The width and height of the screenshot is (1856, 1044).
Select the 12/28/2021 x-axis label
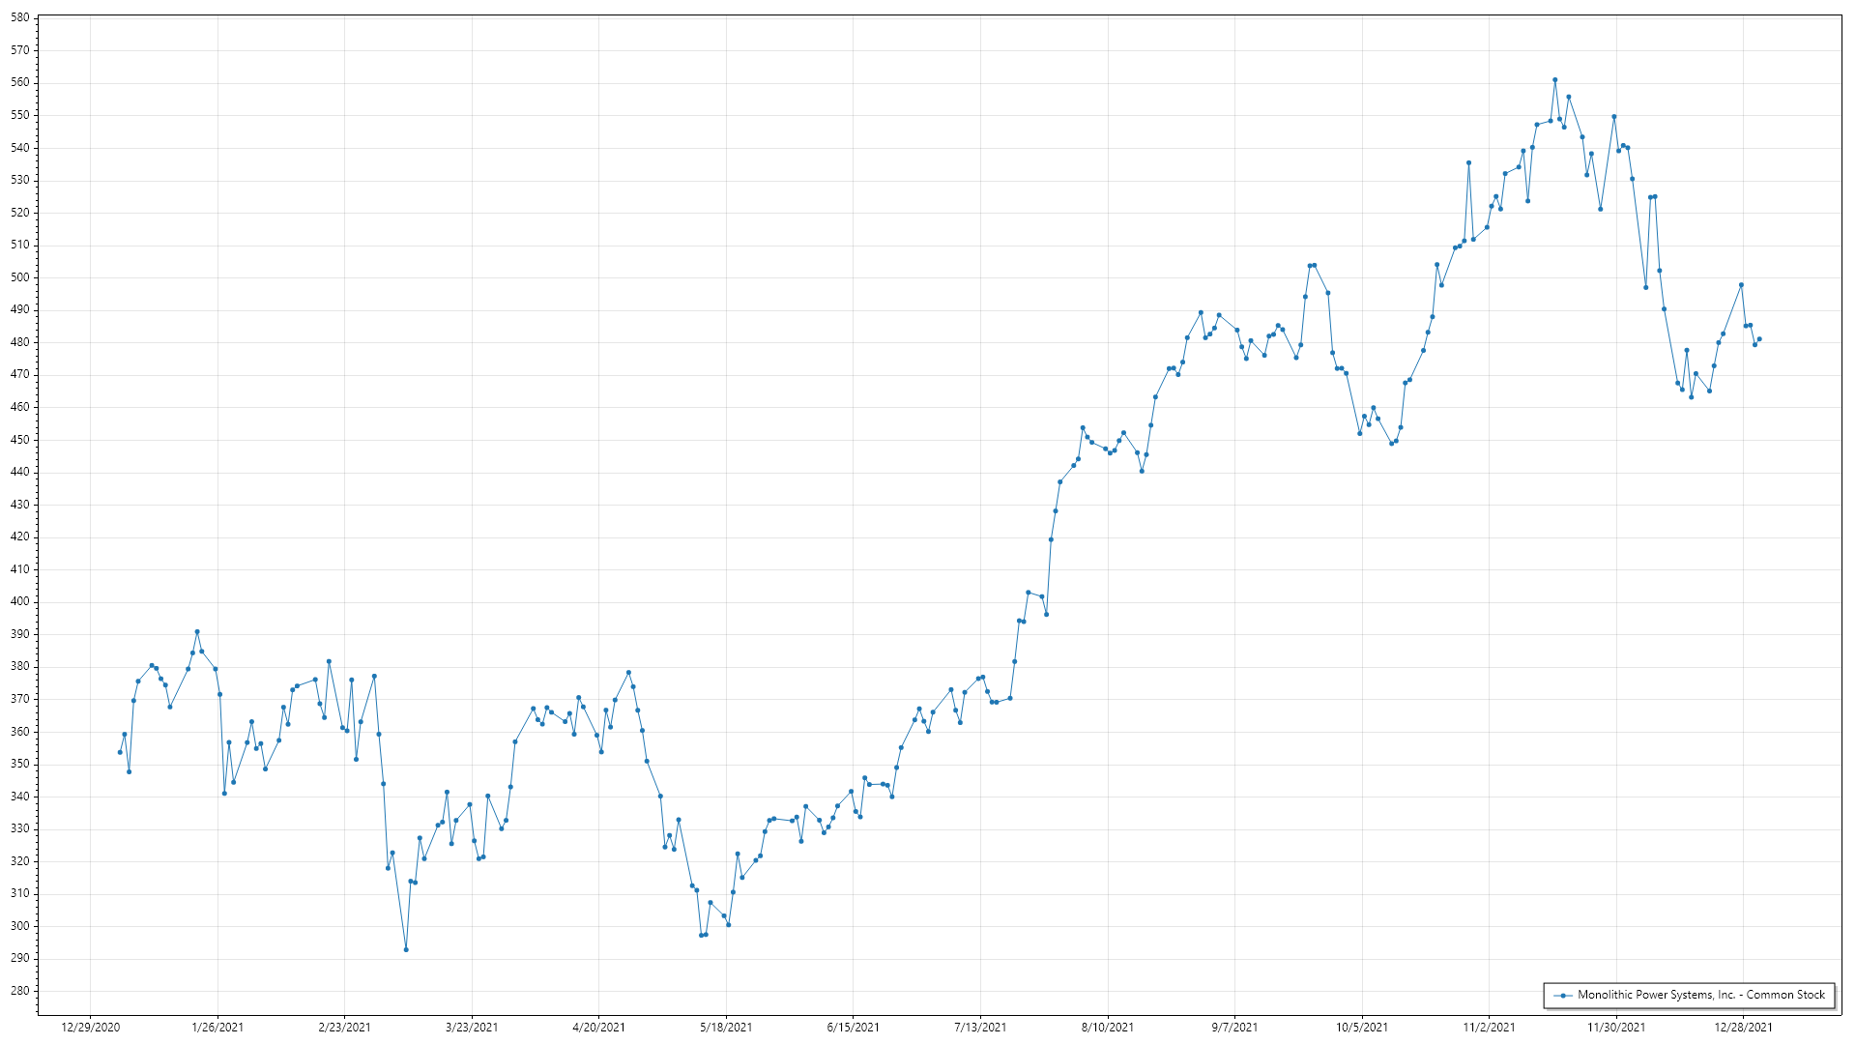click(x=1743, y=1027)
